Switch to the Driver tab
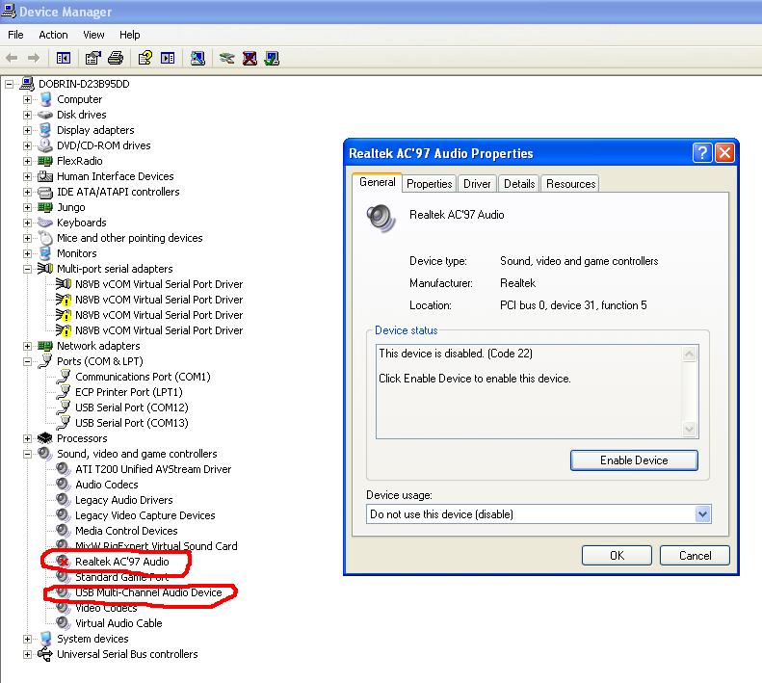The height and width of the screenshot is (683, 762). (x=477, y=184)
